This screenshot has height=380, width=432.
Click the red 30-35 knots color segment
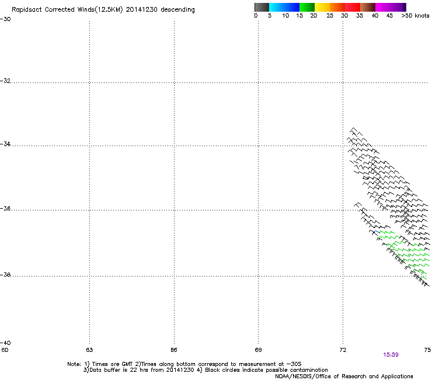(x=353, y=7)
